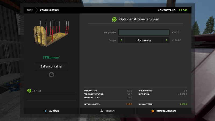Click the hand icon on the Mieten button

pyautogui.click(x=102, y=111)
